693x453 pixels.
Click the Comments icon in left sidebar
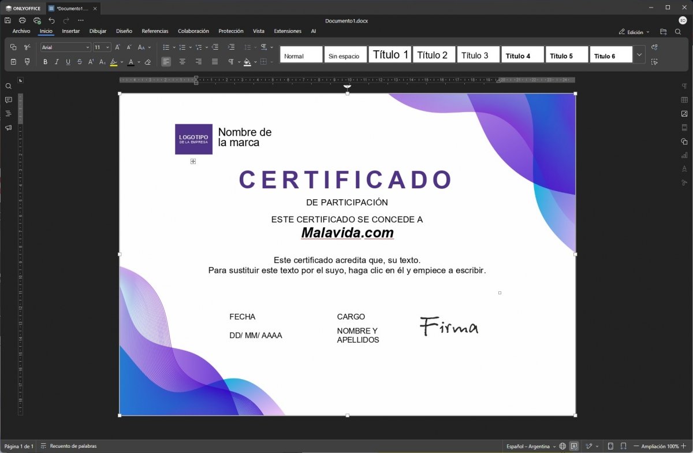coord(8,100)
